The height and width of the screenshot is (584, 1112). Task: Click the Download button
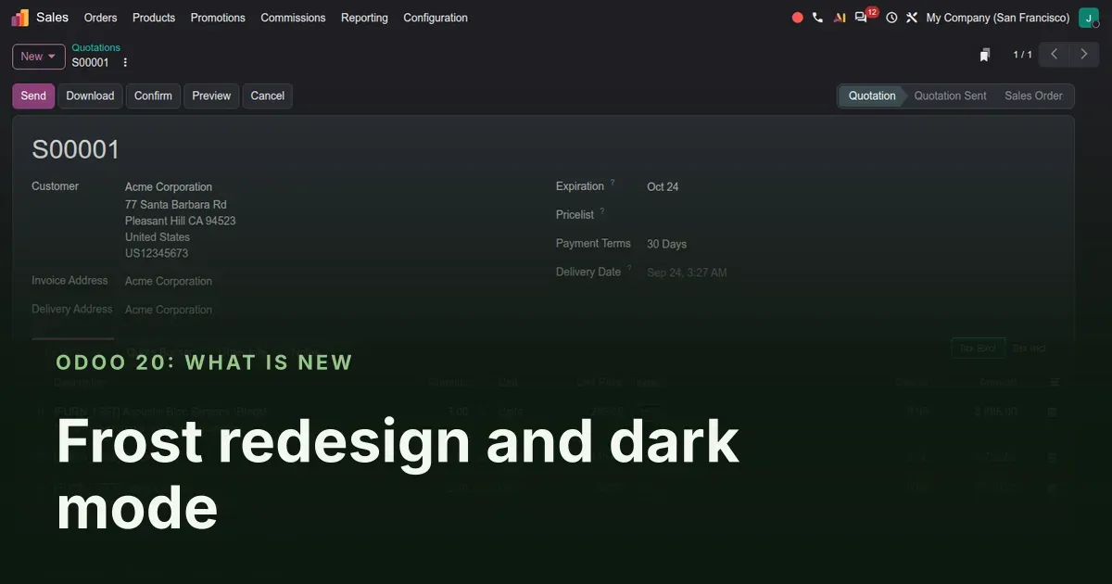point(90,95)
